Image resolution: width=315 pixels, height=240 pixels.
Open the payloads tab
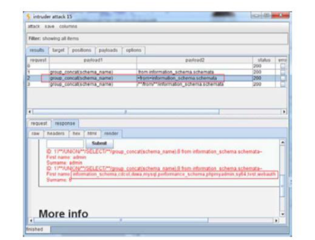[108, 50]
